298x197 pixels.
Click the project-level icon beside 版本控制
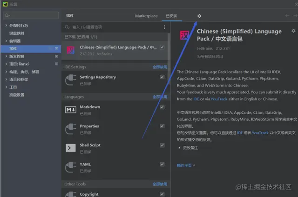56,56
